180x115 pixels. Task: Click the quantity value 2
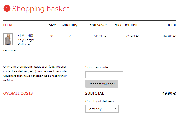[x=69, y=36]
